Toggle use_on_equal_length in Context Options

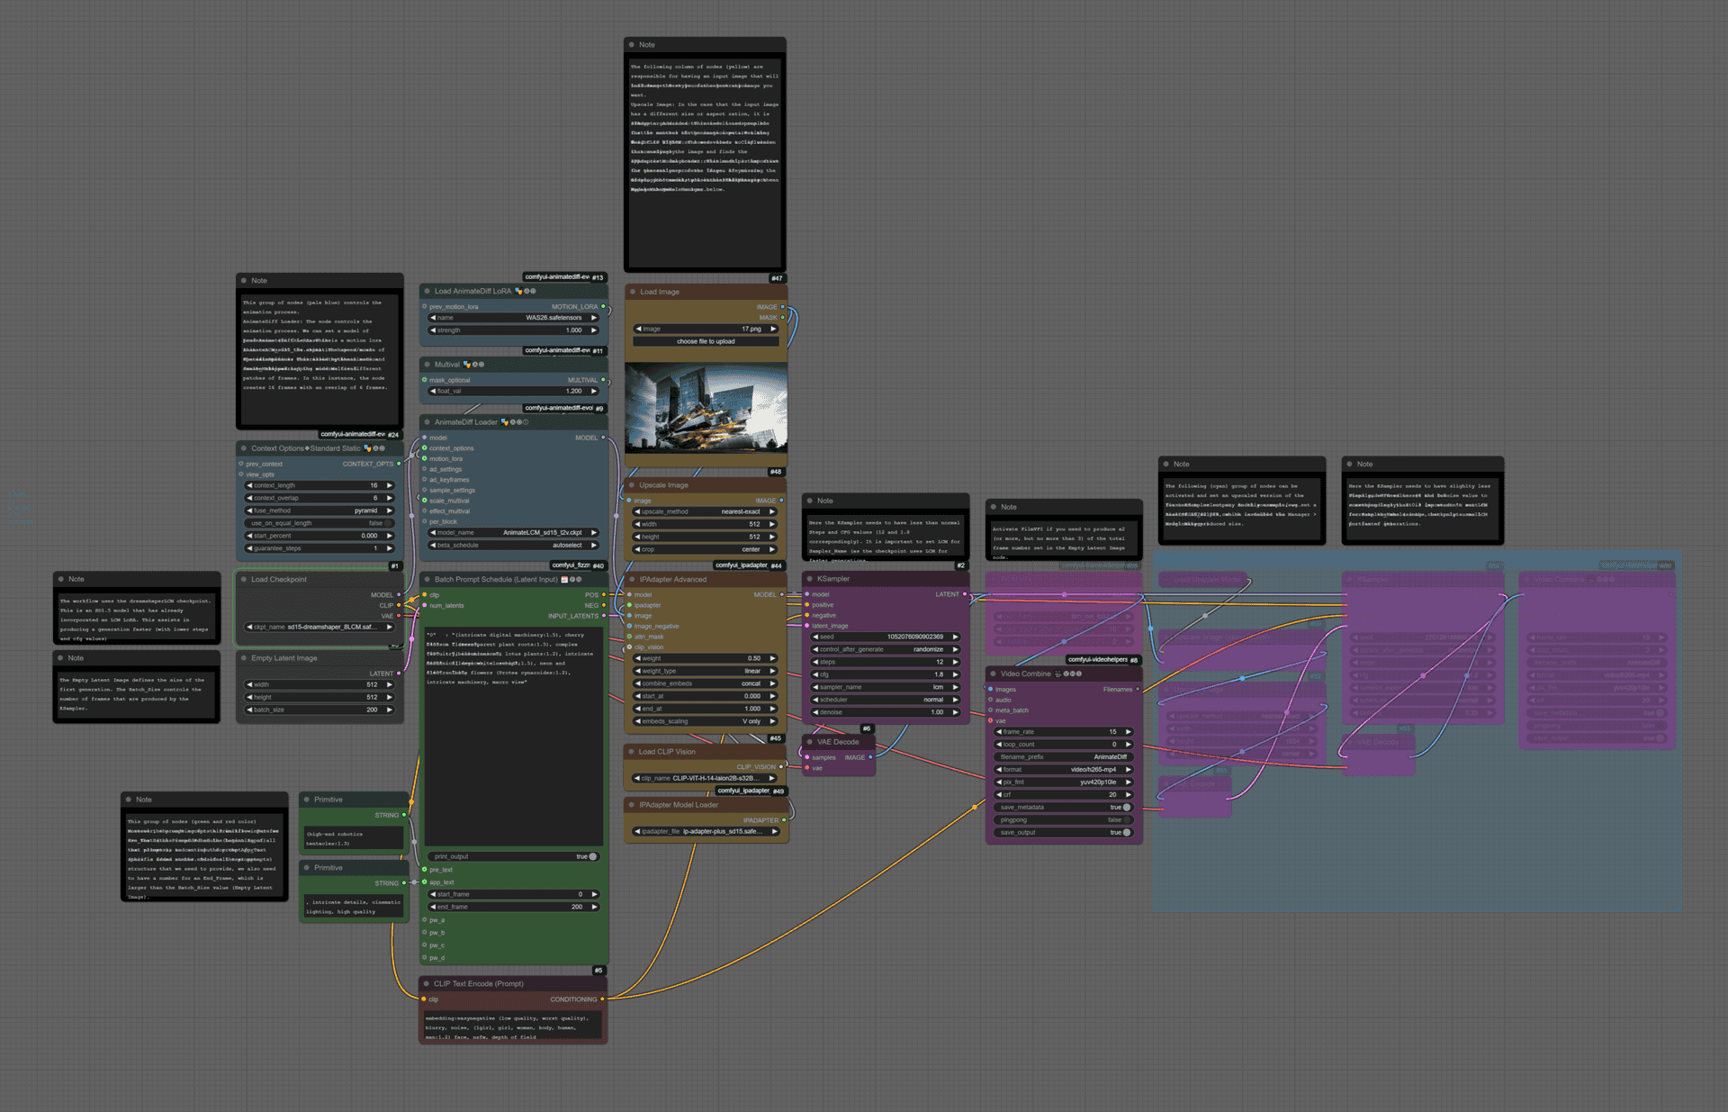point(389,523)
